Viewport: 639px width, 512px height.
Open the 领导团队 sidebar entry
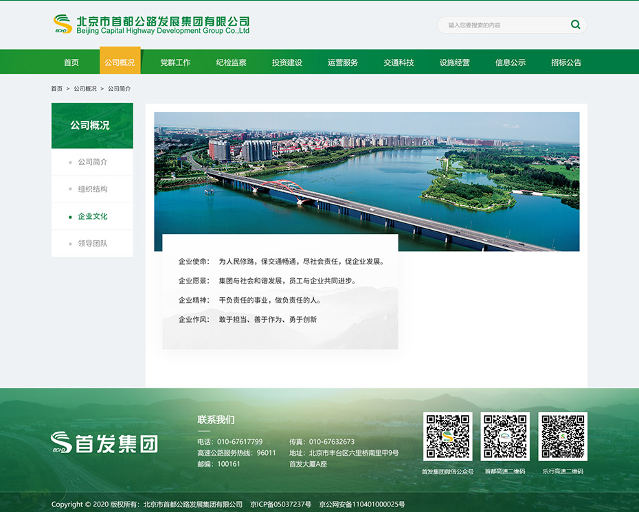click(92, 243)
